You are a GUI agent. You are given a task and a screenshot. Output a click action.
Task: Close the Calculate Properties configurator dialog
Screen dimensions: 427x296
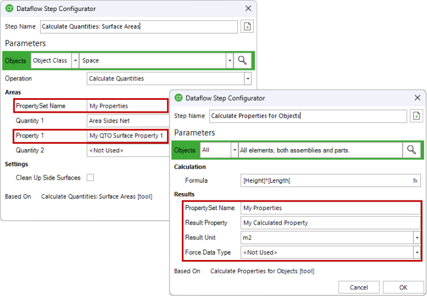pos(417,98)
